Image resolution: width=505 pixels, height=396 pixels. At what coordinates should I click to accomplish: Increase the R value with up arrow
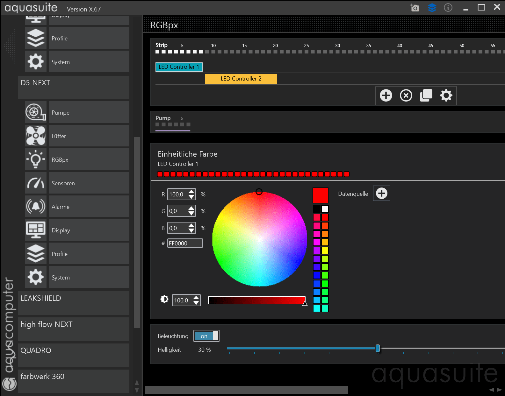pos(191,192)
